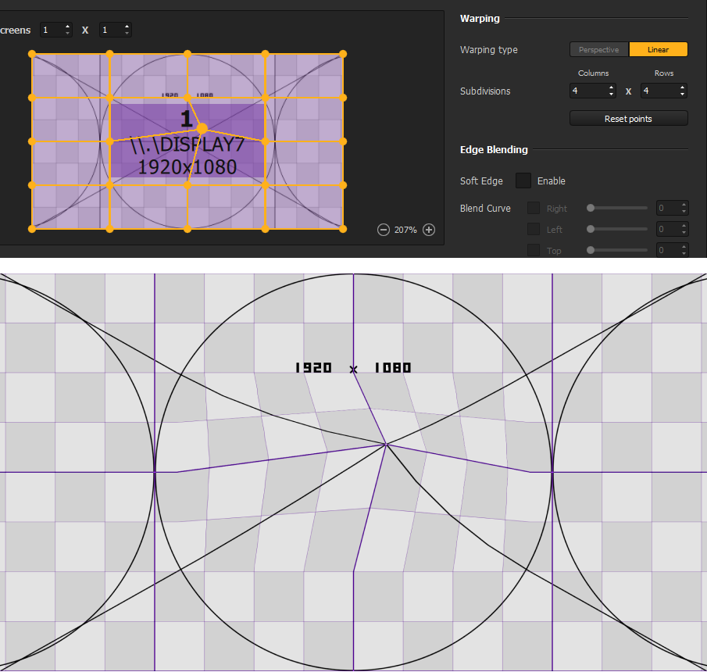
Task: Select the displaced center warp control point
Action: click(202, 128)
